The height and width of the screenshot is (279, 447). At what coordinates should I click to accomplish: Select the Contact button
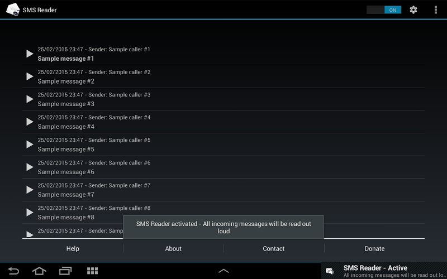(x=274, y=248)
